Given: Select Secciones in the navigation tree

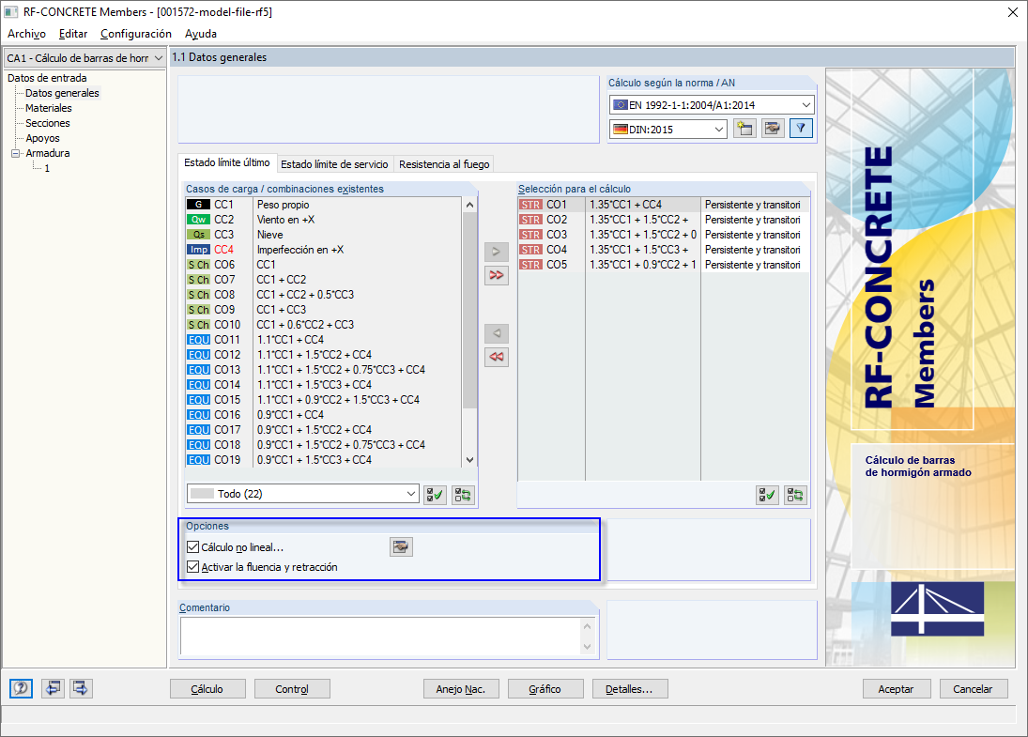Looking at the screenshot, I should 47,123.
